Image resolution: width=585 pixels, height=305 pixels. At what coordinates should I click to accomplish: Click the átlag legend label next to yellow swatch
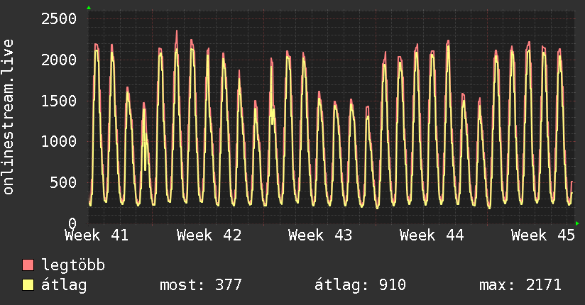[x=64, y=285]
